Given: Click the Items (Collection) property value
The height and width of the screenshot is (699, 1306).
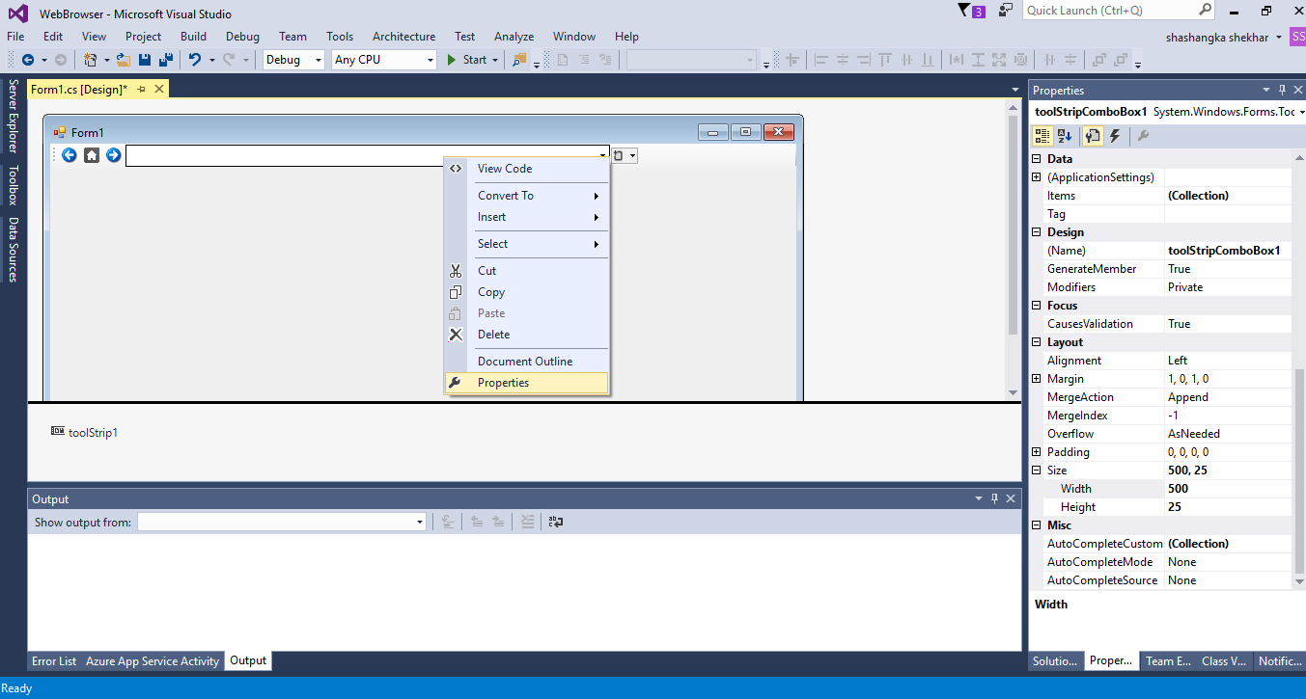Looking at the screenshot, I should point(1228,196).
